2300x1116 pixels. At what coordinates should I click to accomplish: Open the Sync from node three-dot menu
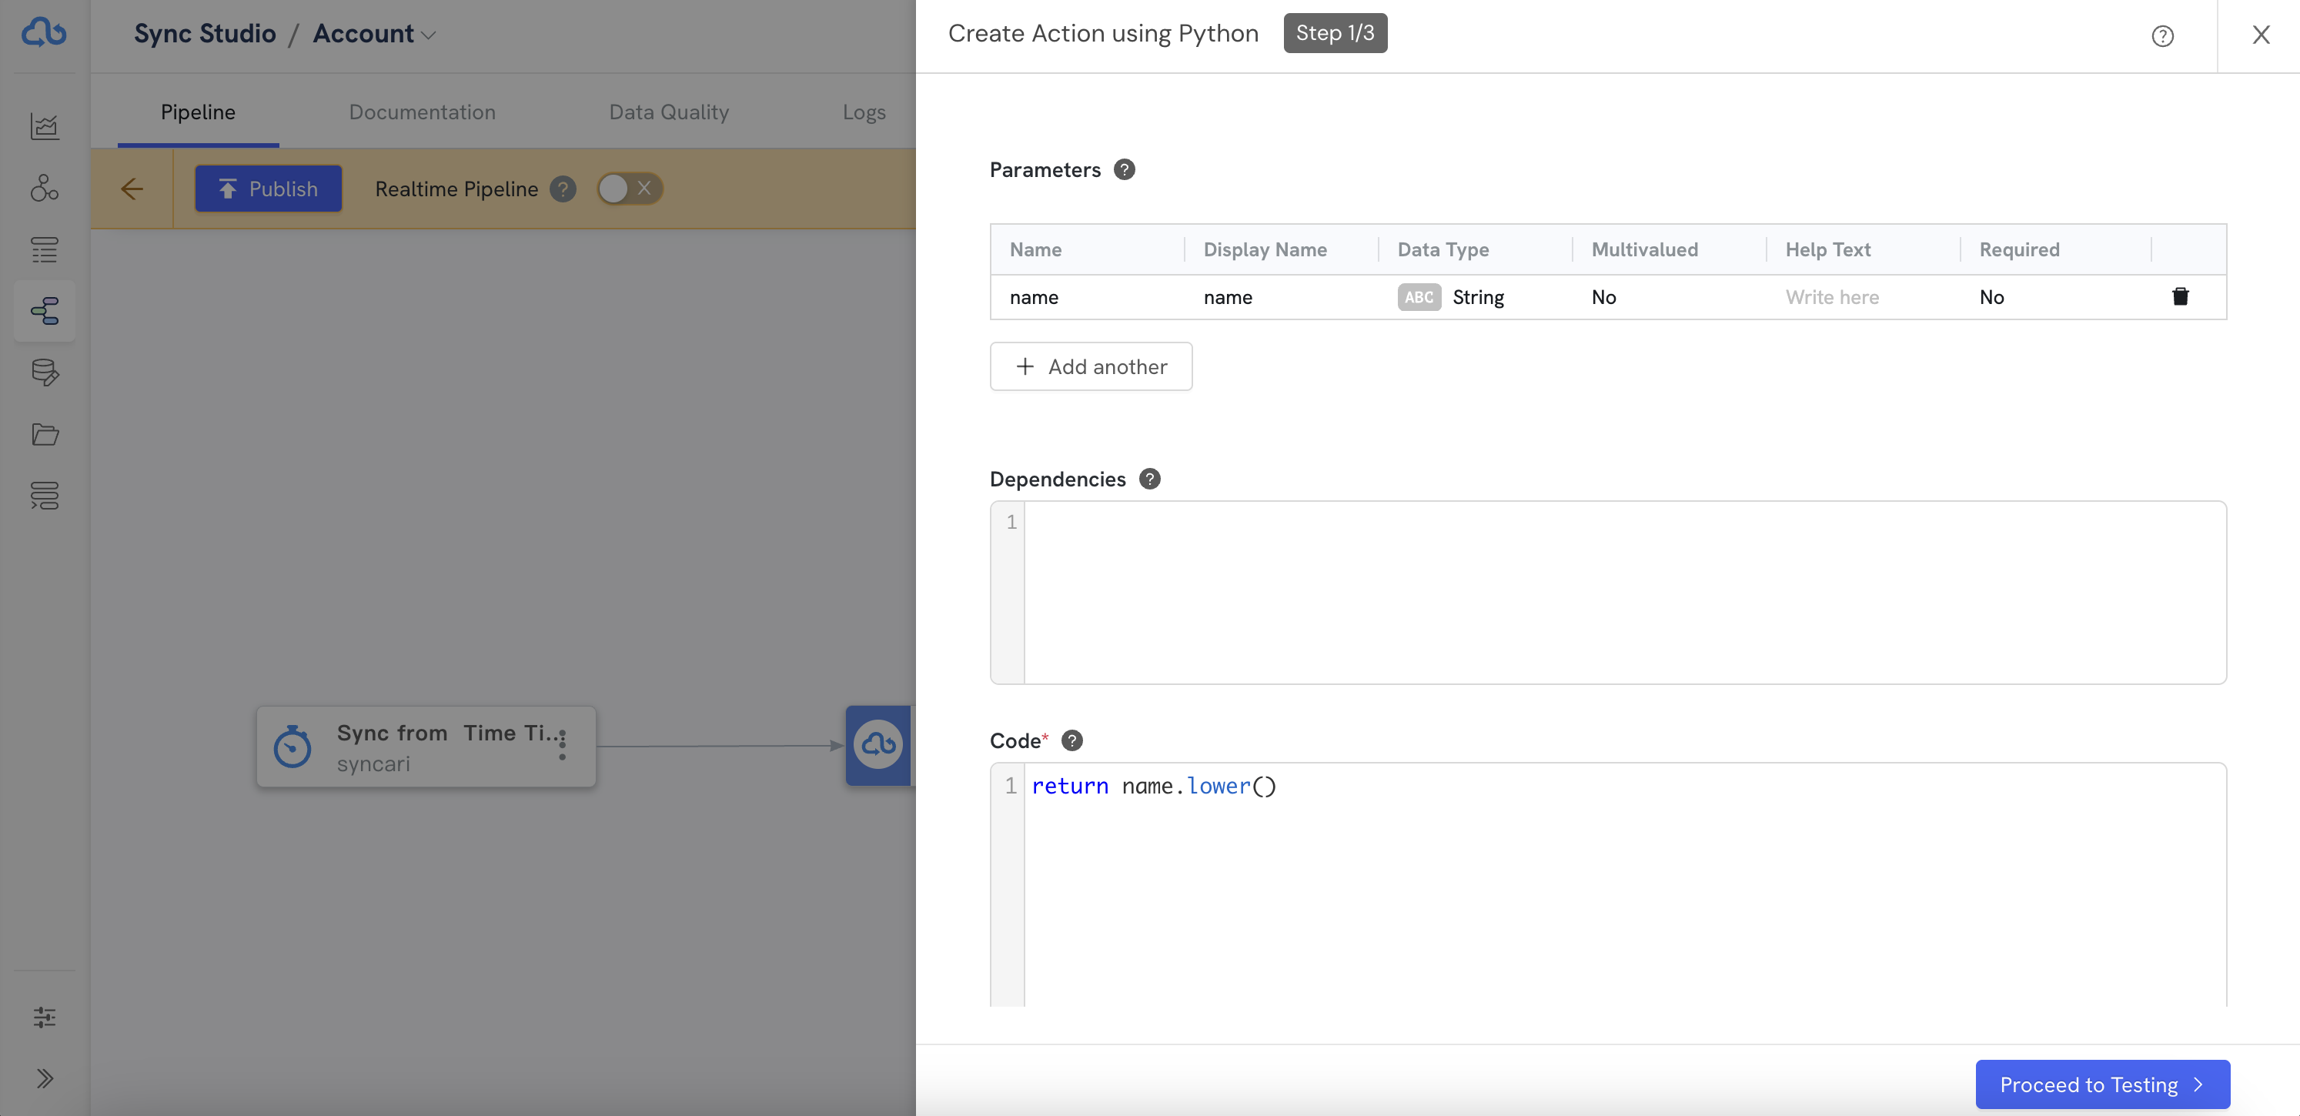click(x=563, y=746)
